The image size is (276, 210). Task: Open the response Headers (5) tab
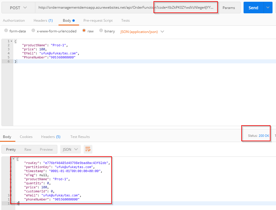(51, 137)
